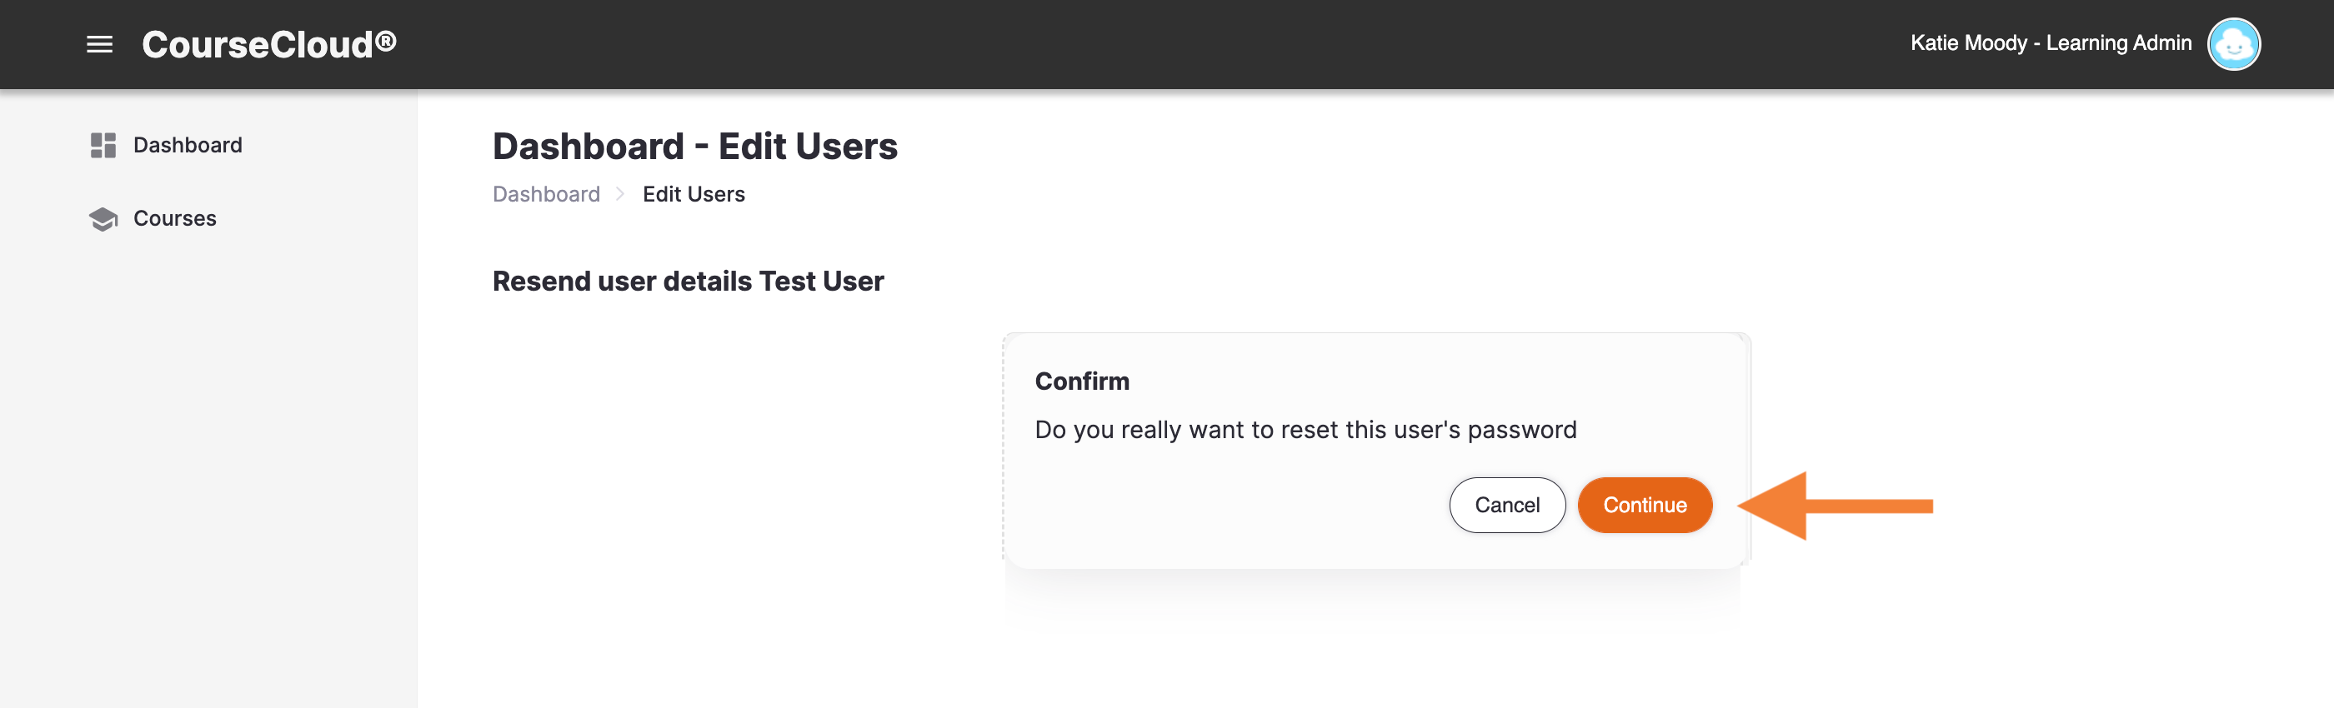Cancel the password reset dialog
The width and height of the screenshot is (2334, 708).
(1507, 506)
